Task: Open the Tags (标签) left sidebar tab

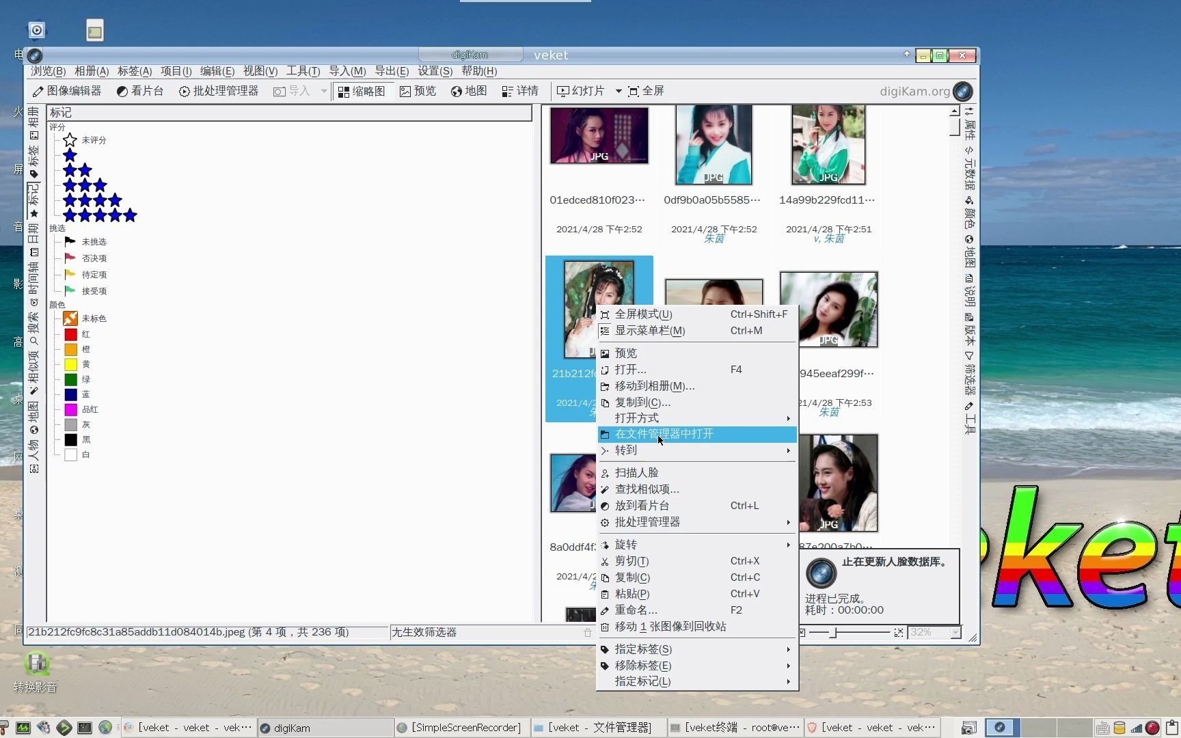Action: point(33,162)
